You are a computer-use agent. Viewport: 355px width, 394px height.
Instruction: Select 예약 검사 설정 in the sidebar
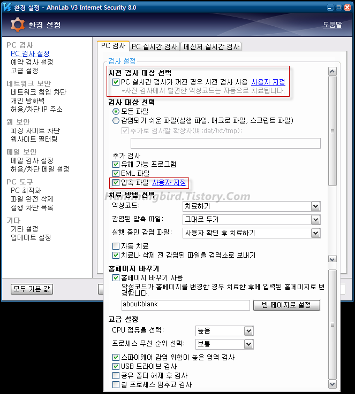click(x=32, y=62)
